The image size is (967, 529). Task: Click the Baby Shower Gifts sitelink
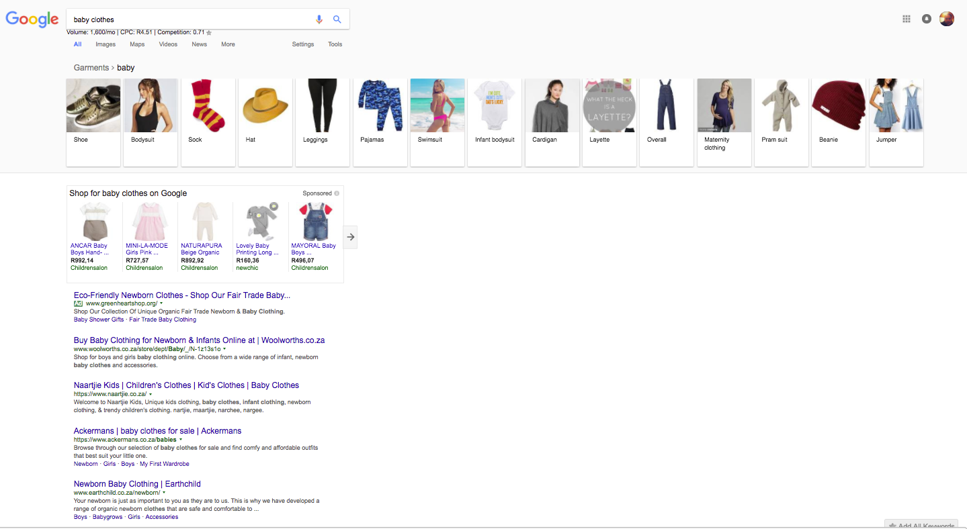[99, 320]
